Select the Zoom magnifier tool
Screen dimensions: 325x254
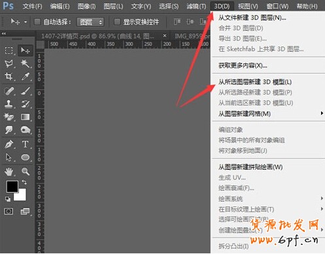(26, 172)
